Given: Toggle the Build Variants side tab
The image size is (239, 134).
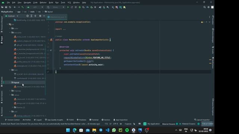Looking at the screenshot, I should pos(1,97).
